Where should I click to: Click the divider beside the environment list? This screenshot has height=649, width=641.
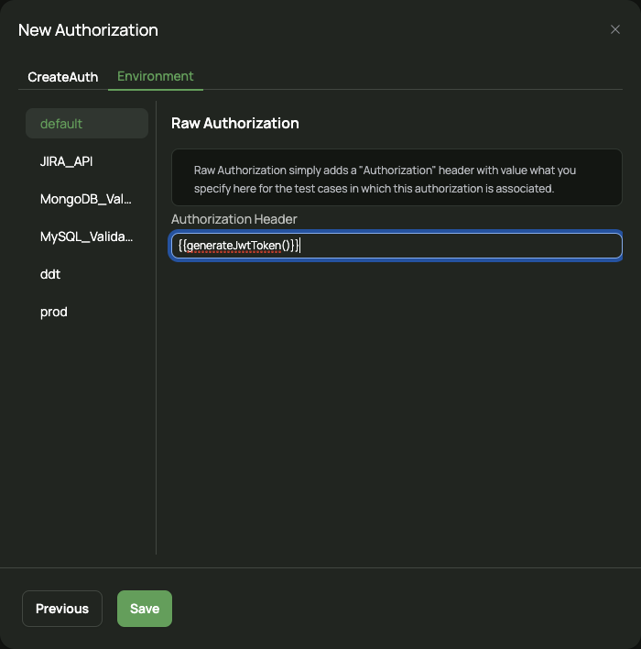pos(156,327)
